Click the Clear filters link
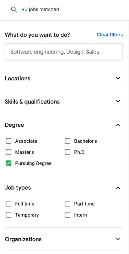This screenshot has width=129, height=254. tap(110, 35)
